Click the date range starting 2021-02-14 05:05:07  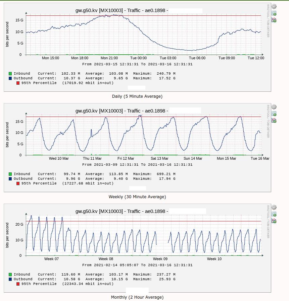pos(137,265)
